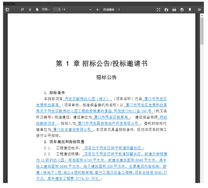The width and height of the screenshot is (208, 188).
Task: Switch to presentation fullscreen mode
Action: tap(159, 10)
